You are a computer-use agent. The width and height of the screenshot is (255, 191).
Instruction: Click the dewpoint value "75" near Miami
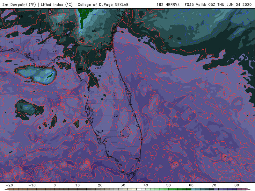(137, 159)
